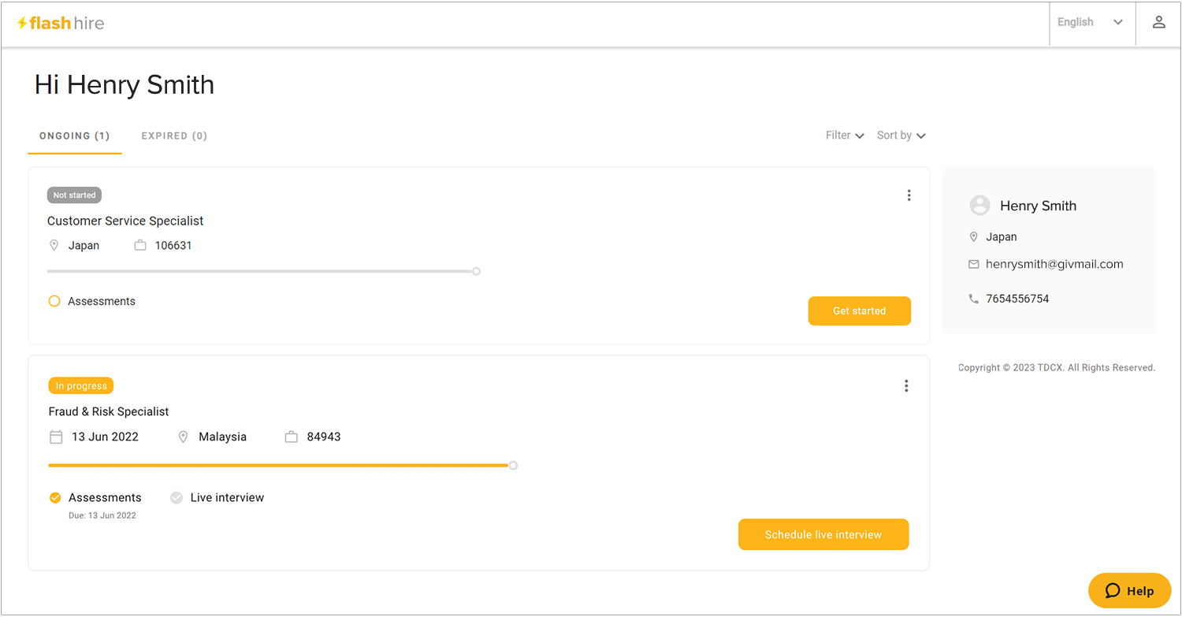This screenshot has height=617, width=1182.
Task: Click the location pin icon next to Japan
Action: tap(54, 245)
